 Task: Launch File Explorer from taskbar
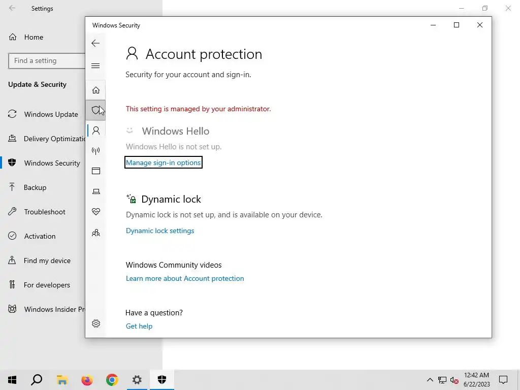pyautogui.click(x=62, y=380)
